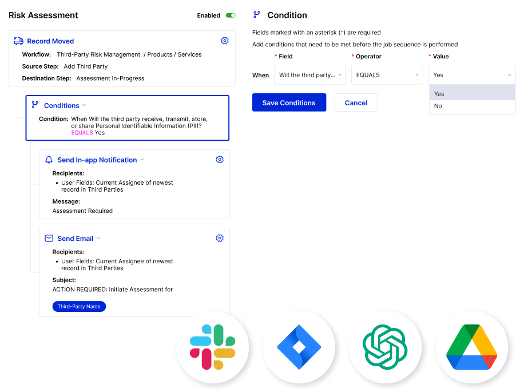Click the condition description in Conditions card

pos(140,126)
